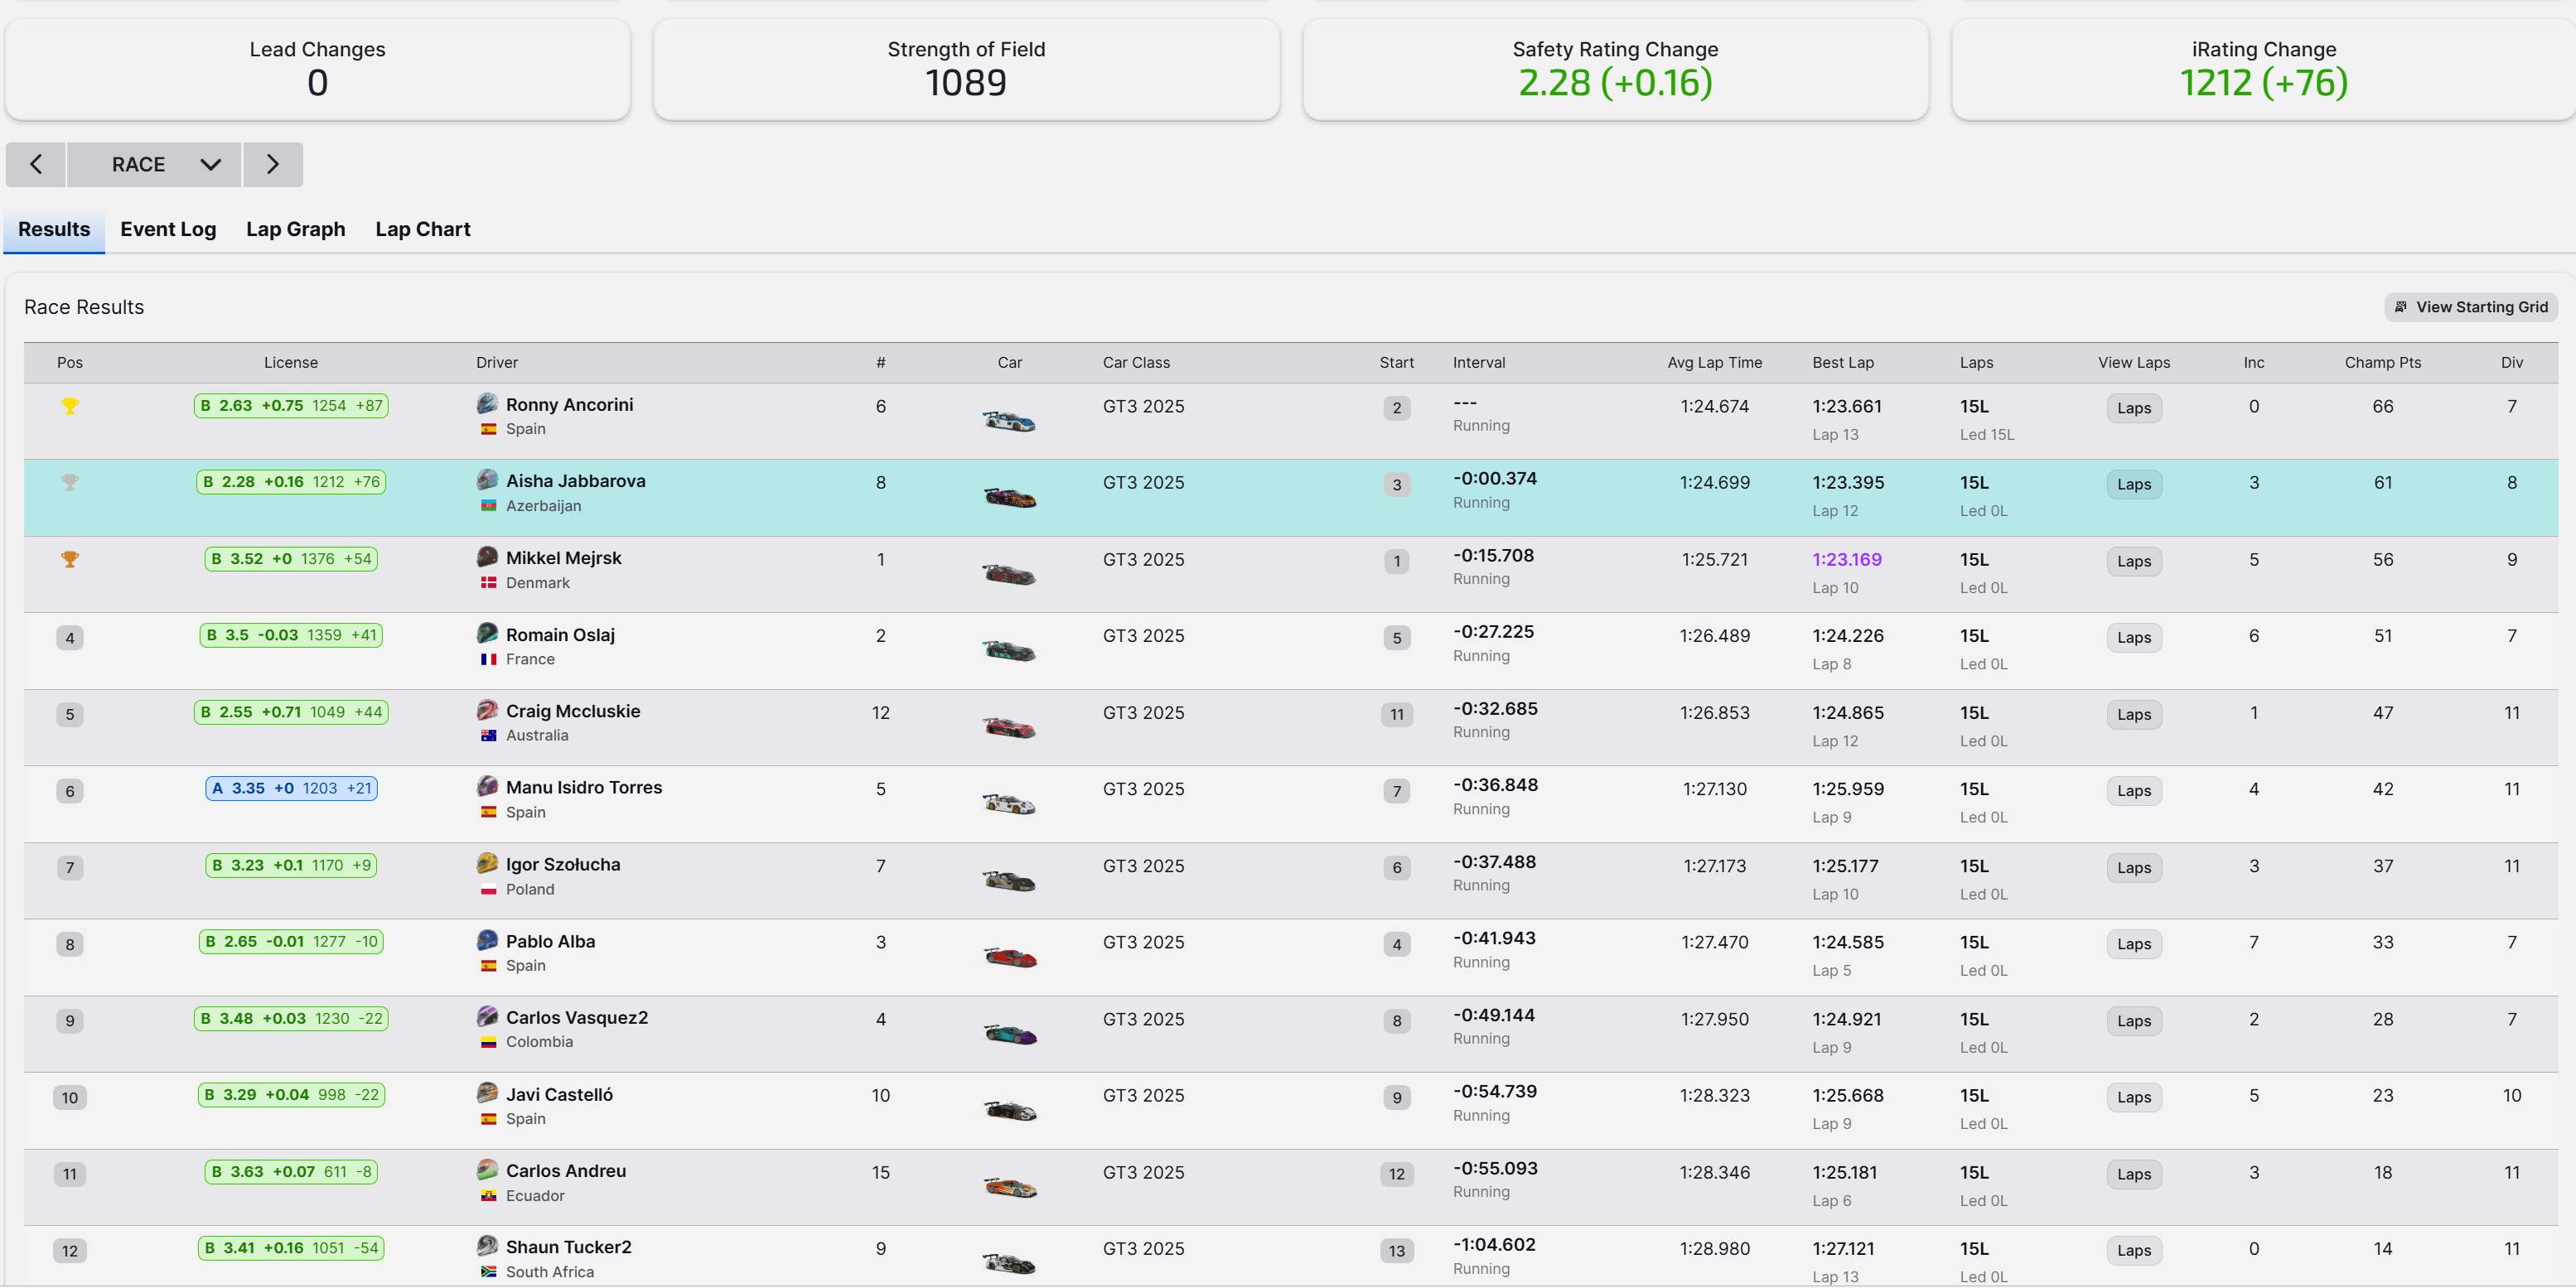Click Mikkel Mejrsk's car thumbnail
Screen dimensions: 2576x1288
[1008, 574]
